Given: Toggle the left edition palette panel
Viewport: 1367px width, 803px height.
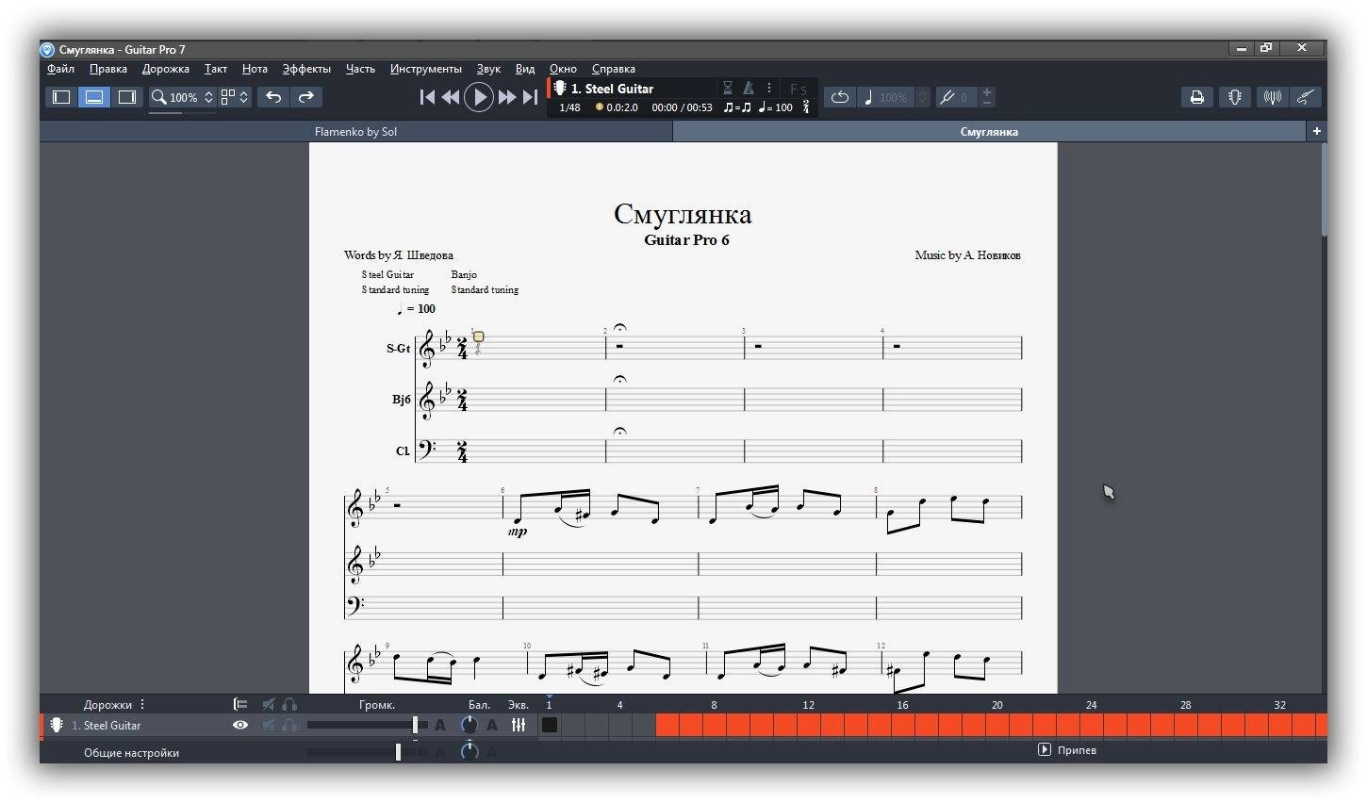Looking at the screenshot, I should click(x=61, y=97).
